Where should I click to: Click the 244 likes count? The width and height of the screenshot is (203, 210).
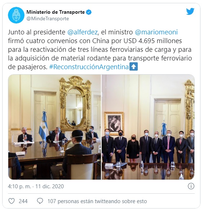point(23,201)
